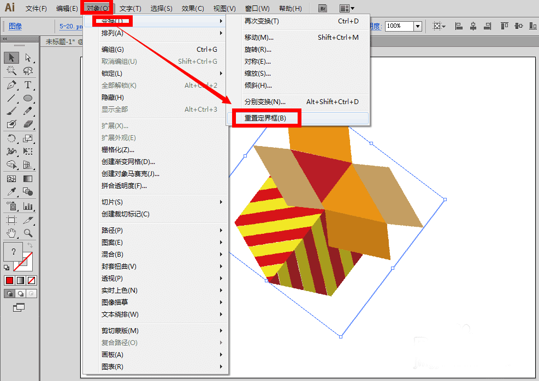
Task: Select the Direct Selection tool (white arrow)
Action: (28, 57)
